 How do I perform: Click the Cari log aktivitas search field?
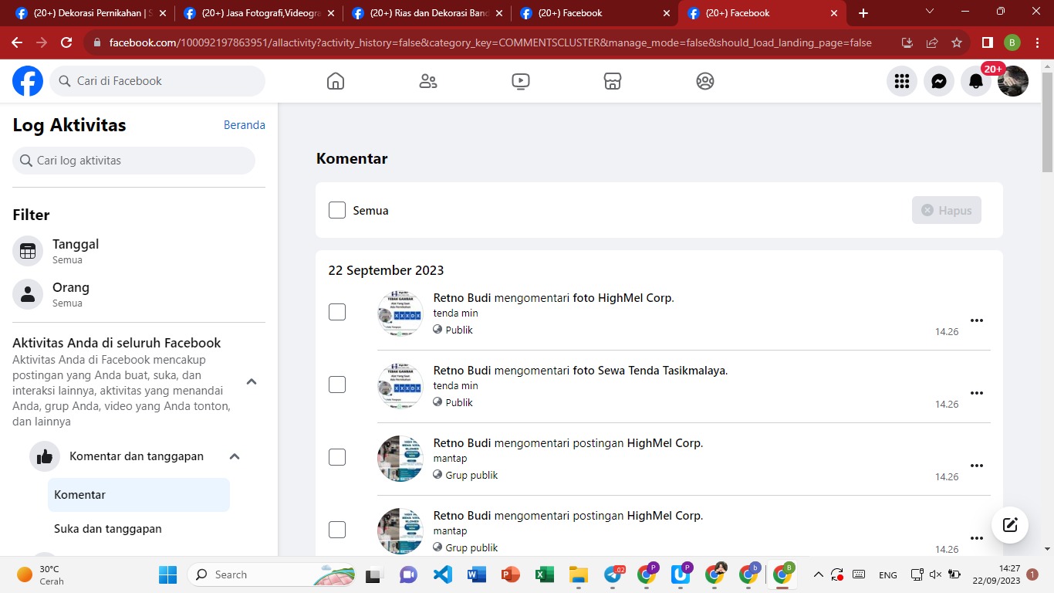133,161
